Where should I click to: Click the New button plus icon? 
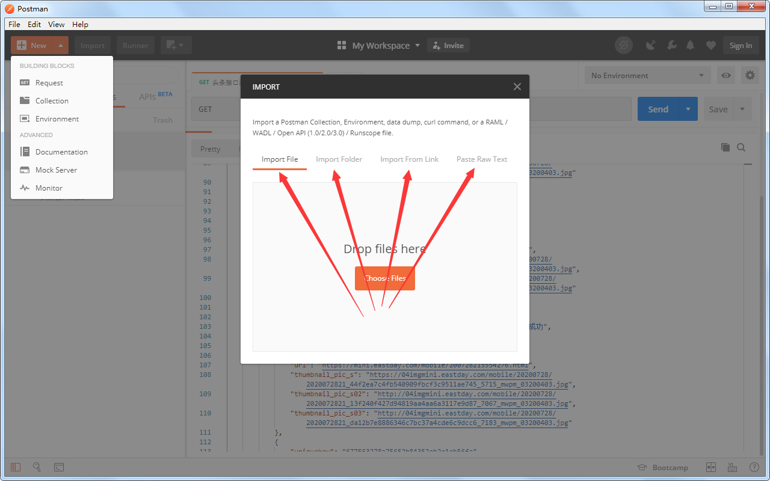[22, 45]
